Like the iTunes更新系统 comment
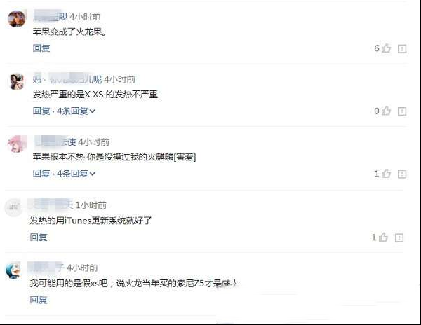 [x=383, y=237]
